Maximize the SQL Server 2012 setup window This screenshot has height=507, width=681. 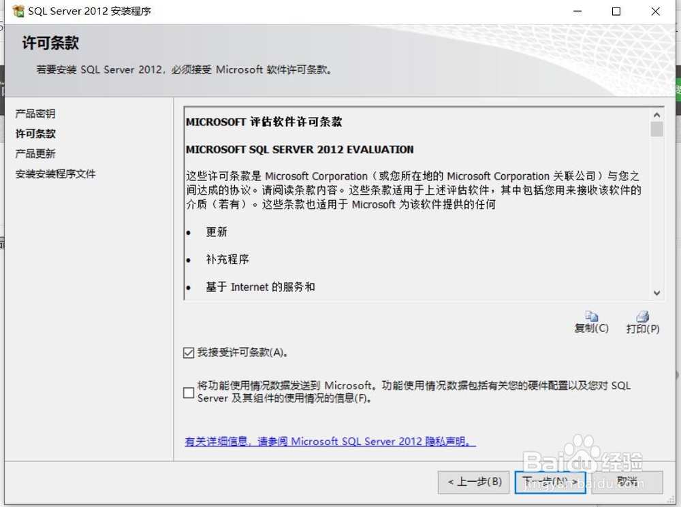616,12
